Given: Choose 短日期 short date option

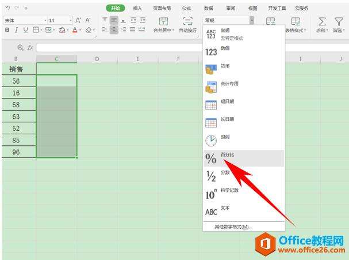Looking at the screenshot, I should 244,105.
